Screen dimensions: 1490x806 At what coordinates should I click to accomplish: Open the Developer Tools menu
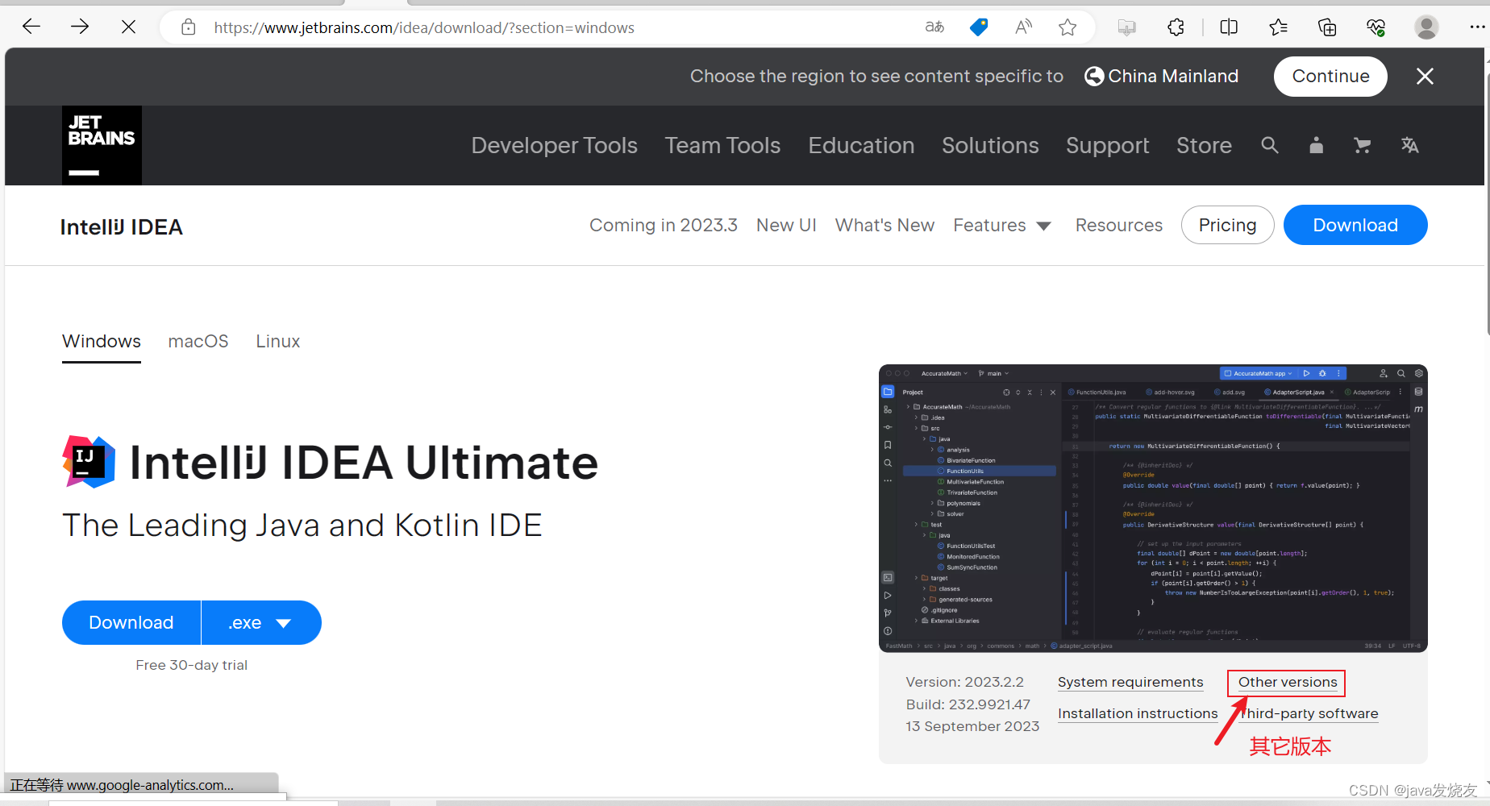(x=554, y=145)
